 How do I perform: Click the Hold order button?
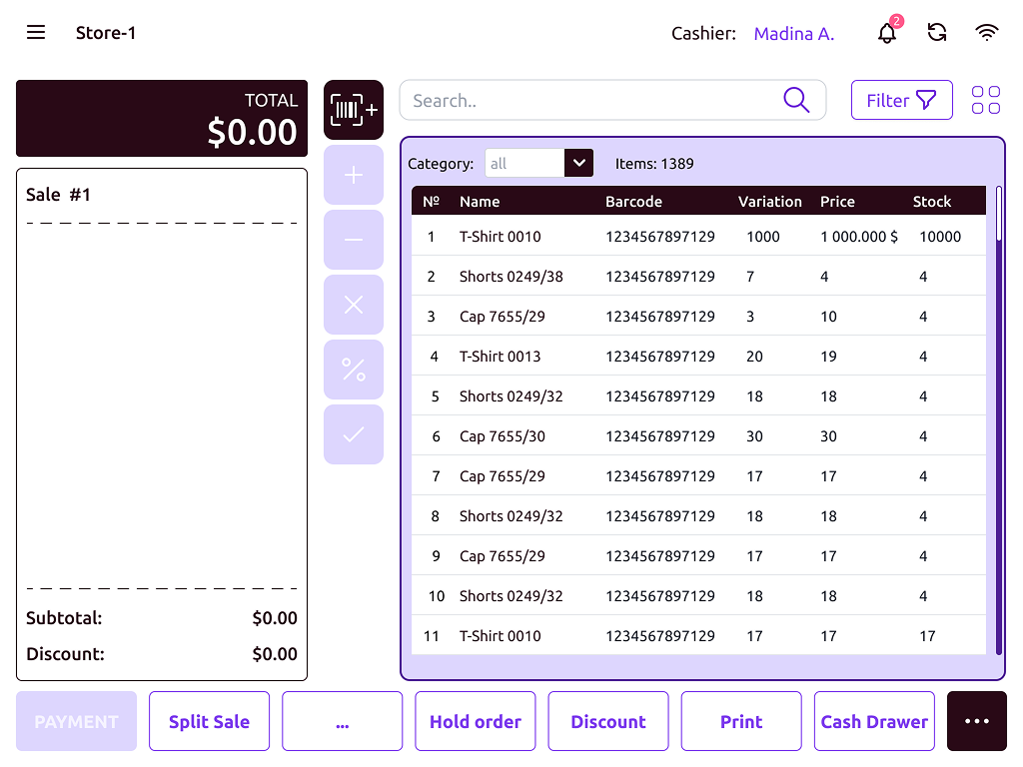[x=475, y=720]
